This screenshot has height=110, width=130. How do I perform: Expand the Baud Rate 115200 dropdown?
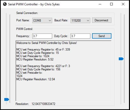[80, 20]
